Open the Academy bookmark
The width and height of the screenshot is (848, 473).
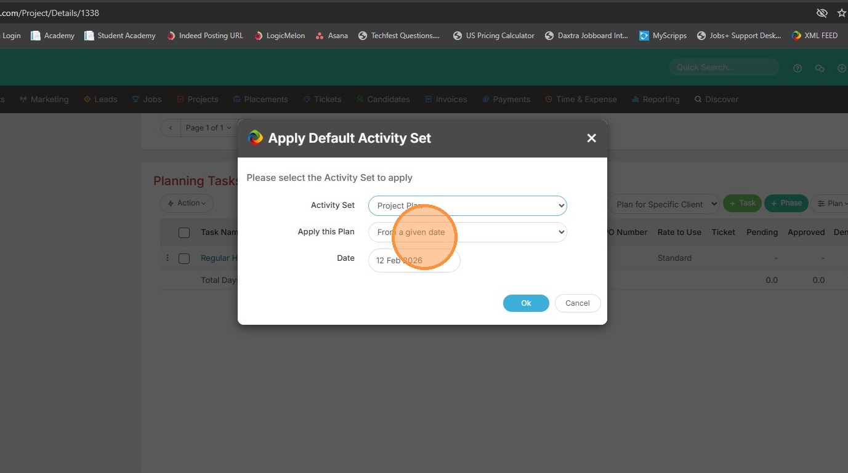[x=53, y=36]
